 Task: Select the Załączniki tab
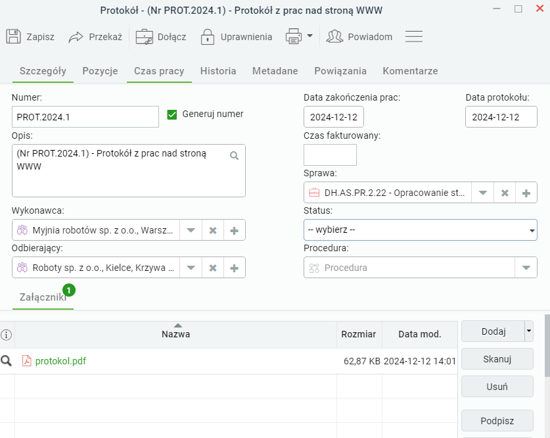pyautogui.click(x=43, y=297)
